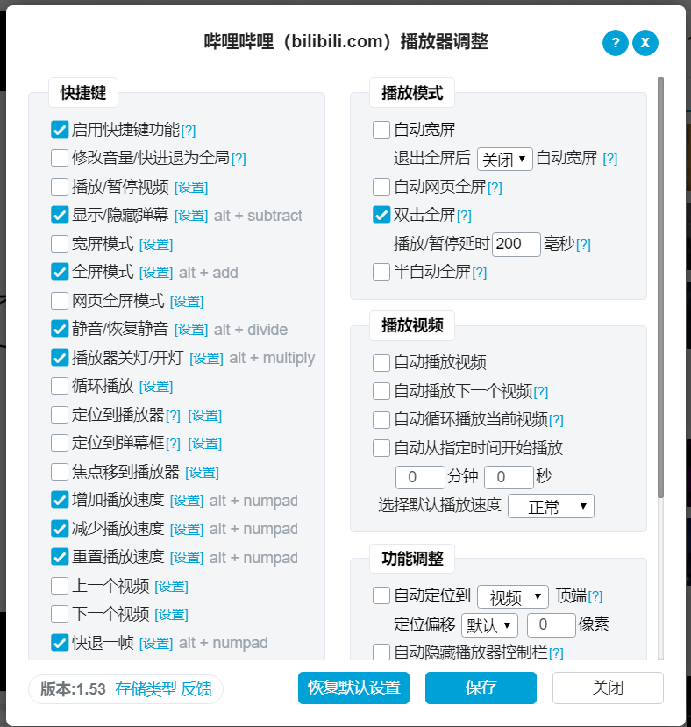The width and height of the screenshot is (691, 727).
Task: Open help tooltip for 修改音量/快进退为全局
Action: coord(239,159)
